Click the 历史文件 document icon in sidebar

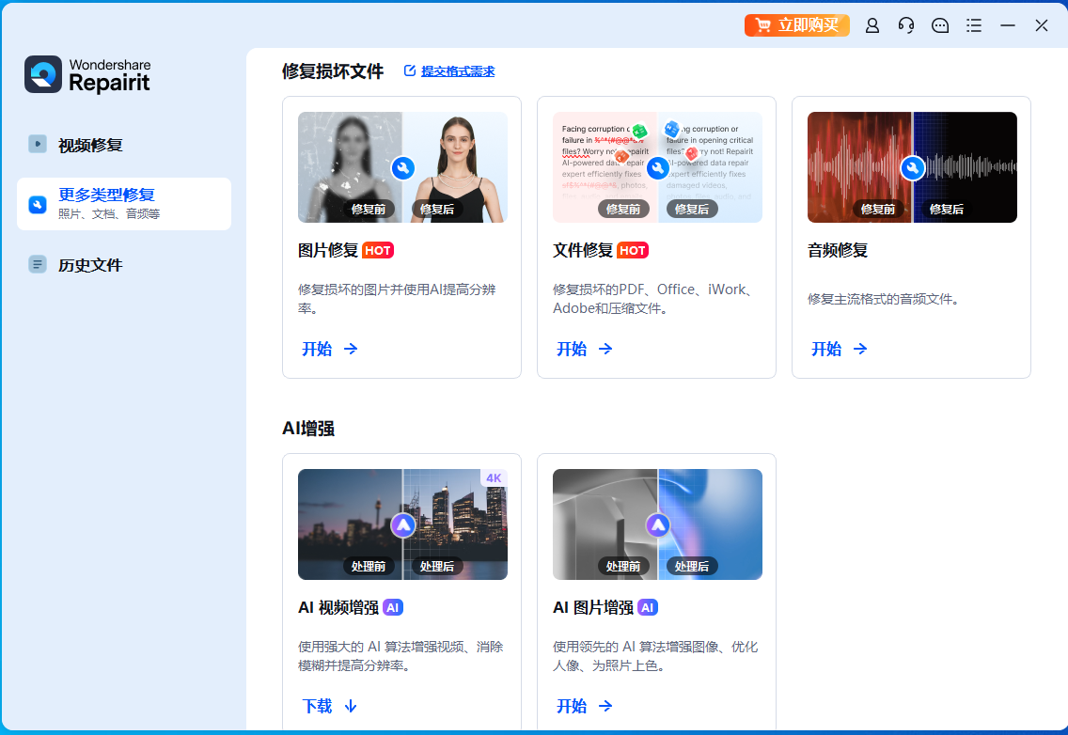tap(38, 264)
